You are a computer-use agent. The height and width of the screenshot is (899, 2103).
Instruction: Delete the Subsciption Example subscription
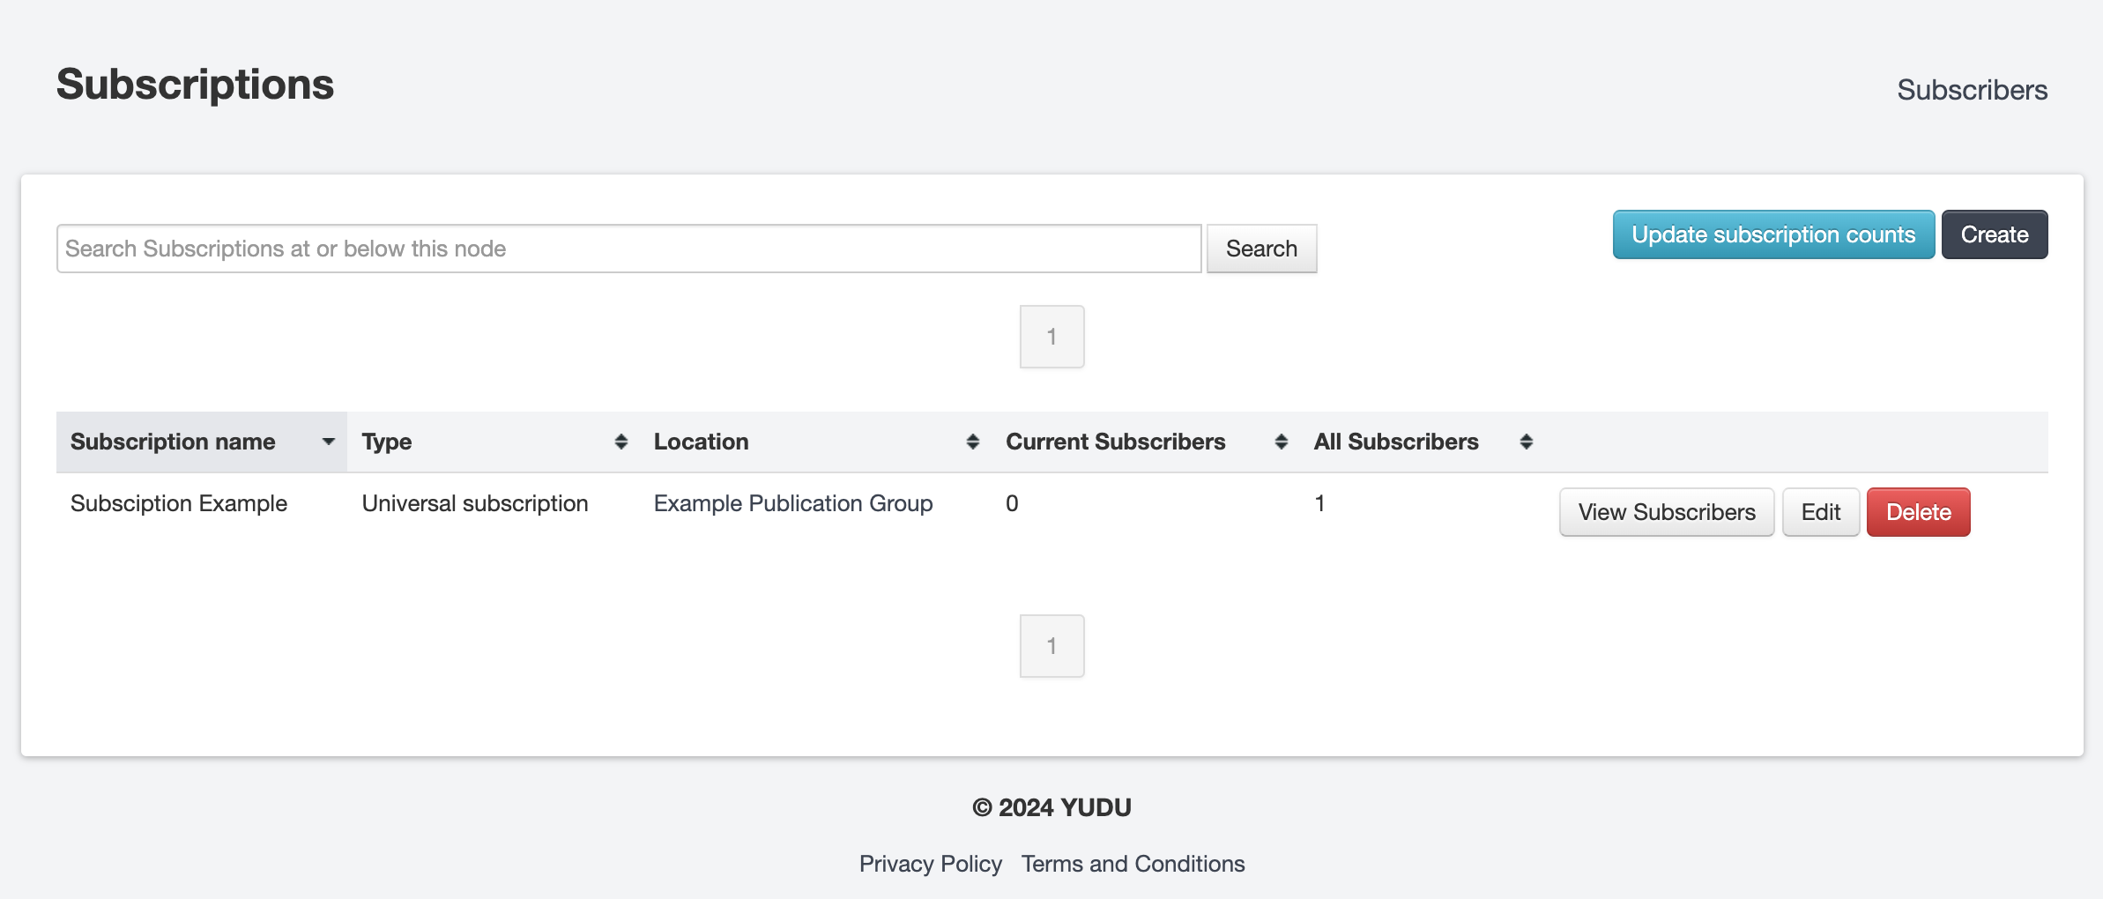pos(1919,512)
